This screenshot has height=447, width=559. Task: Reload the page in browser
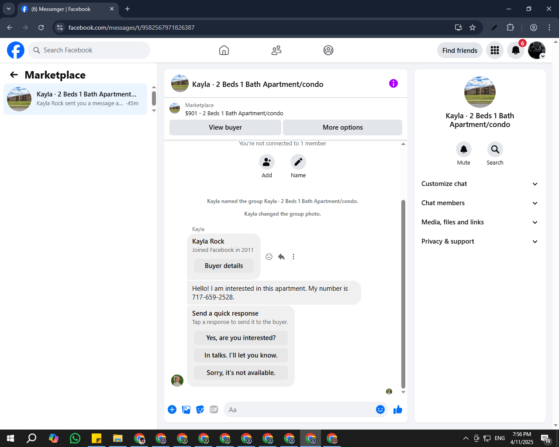click(x=41, y=28)
